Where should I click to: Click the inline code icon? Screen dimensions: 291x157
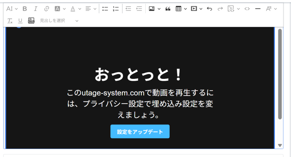click(247, 9)
